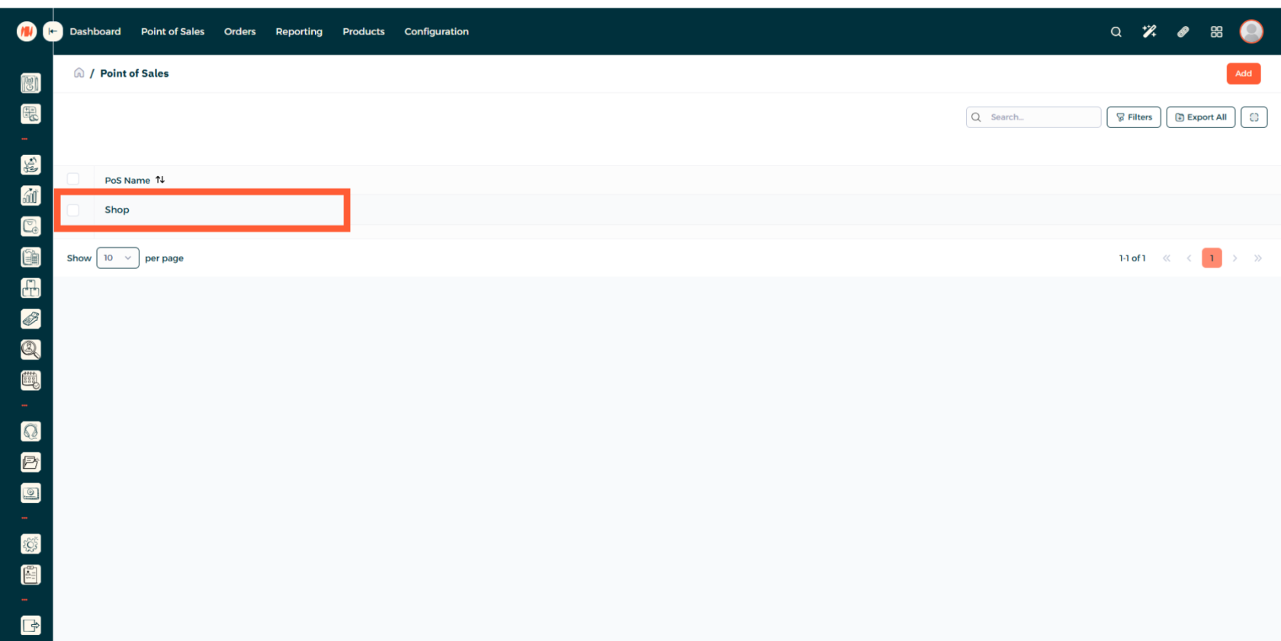The image size is (1281, 641).
Task: Open Products menu item
Action: click(x=364, y=31)
